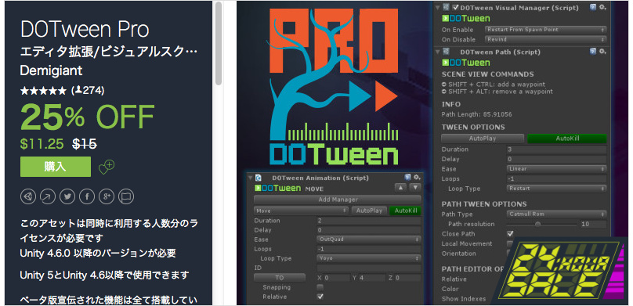Screen dimensions: 633x306
Task: Click the user icon beside 274 ratings
Action: [78, 90]
